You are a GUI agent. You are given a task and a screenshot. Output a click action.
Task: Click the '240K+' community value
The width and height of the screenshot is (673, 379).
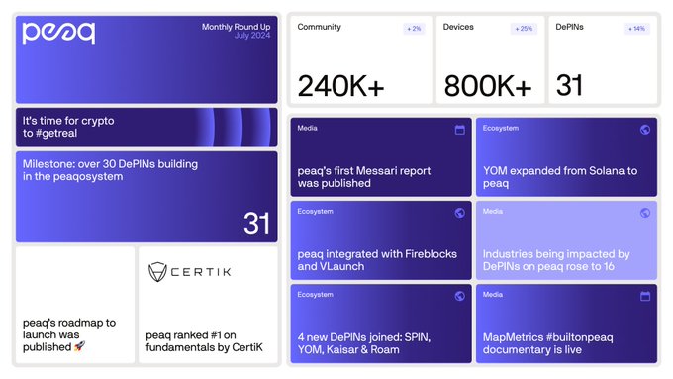[x=340, y=86]
